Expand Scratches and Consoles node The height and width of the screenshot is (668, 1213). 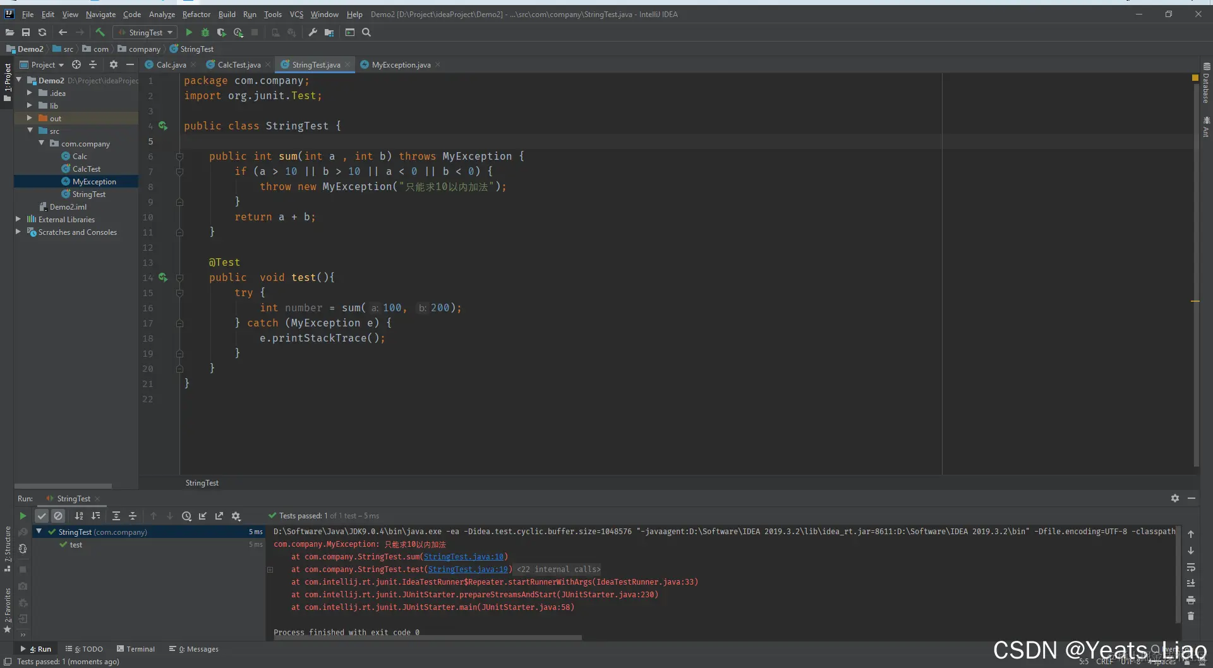point(18,232)
